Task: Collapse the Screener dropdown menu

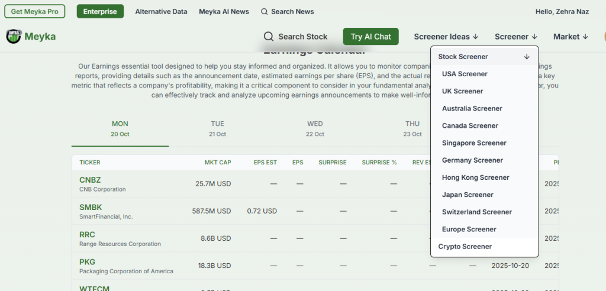Action: [x=516, y=37]
